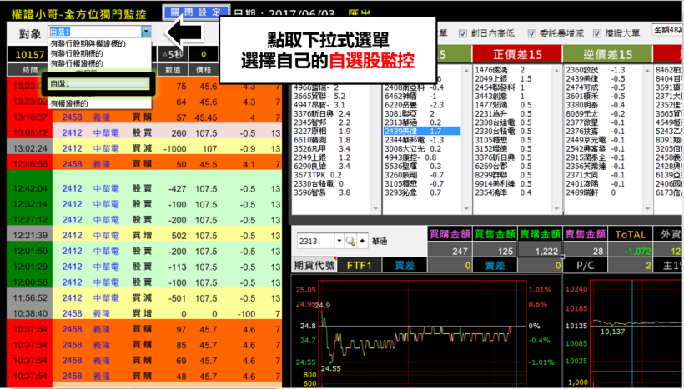Viewport: 684px width, 389px height.
Task: Click the 12:46:55 義隆 買購 row
Action: 144,164
